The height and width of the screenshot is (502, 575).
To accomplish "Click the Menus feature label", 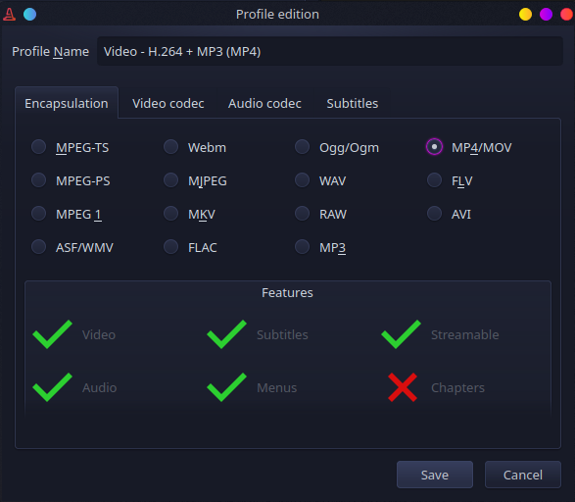I will pyautogui.click(x=277, y=387).
